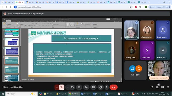Open the activities grid icon
The height and width of the screenshot is (96, 172).
(168, 87)
